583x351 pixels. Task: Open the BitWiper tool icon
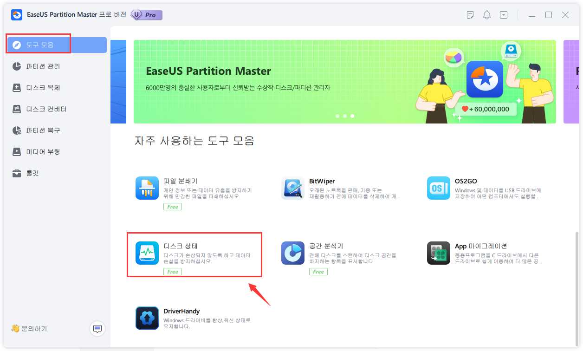tap(293, 188)
